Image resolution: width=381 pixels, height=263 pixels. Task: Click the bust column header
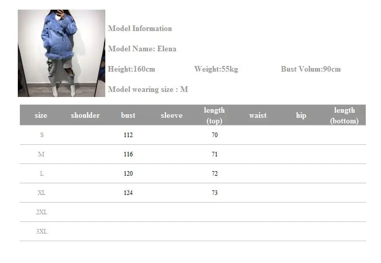pyautogui.click(x=128, y=115)
